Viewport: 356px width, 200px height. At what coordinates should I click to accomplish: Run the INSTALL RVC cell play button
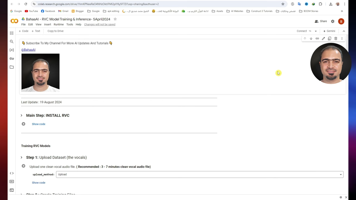23,124
